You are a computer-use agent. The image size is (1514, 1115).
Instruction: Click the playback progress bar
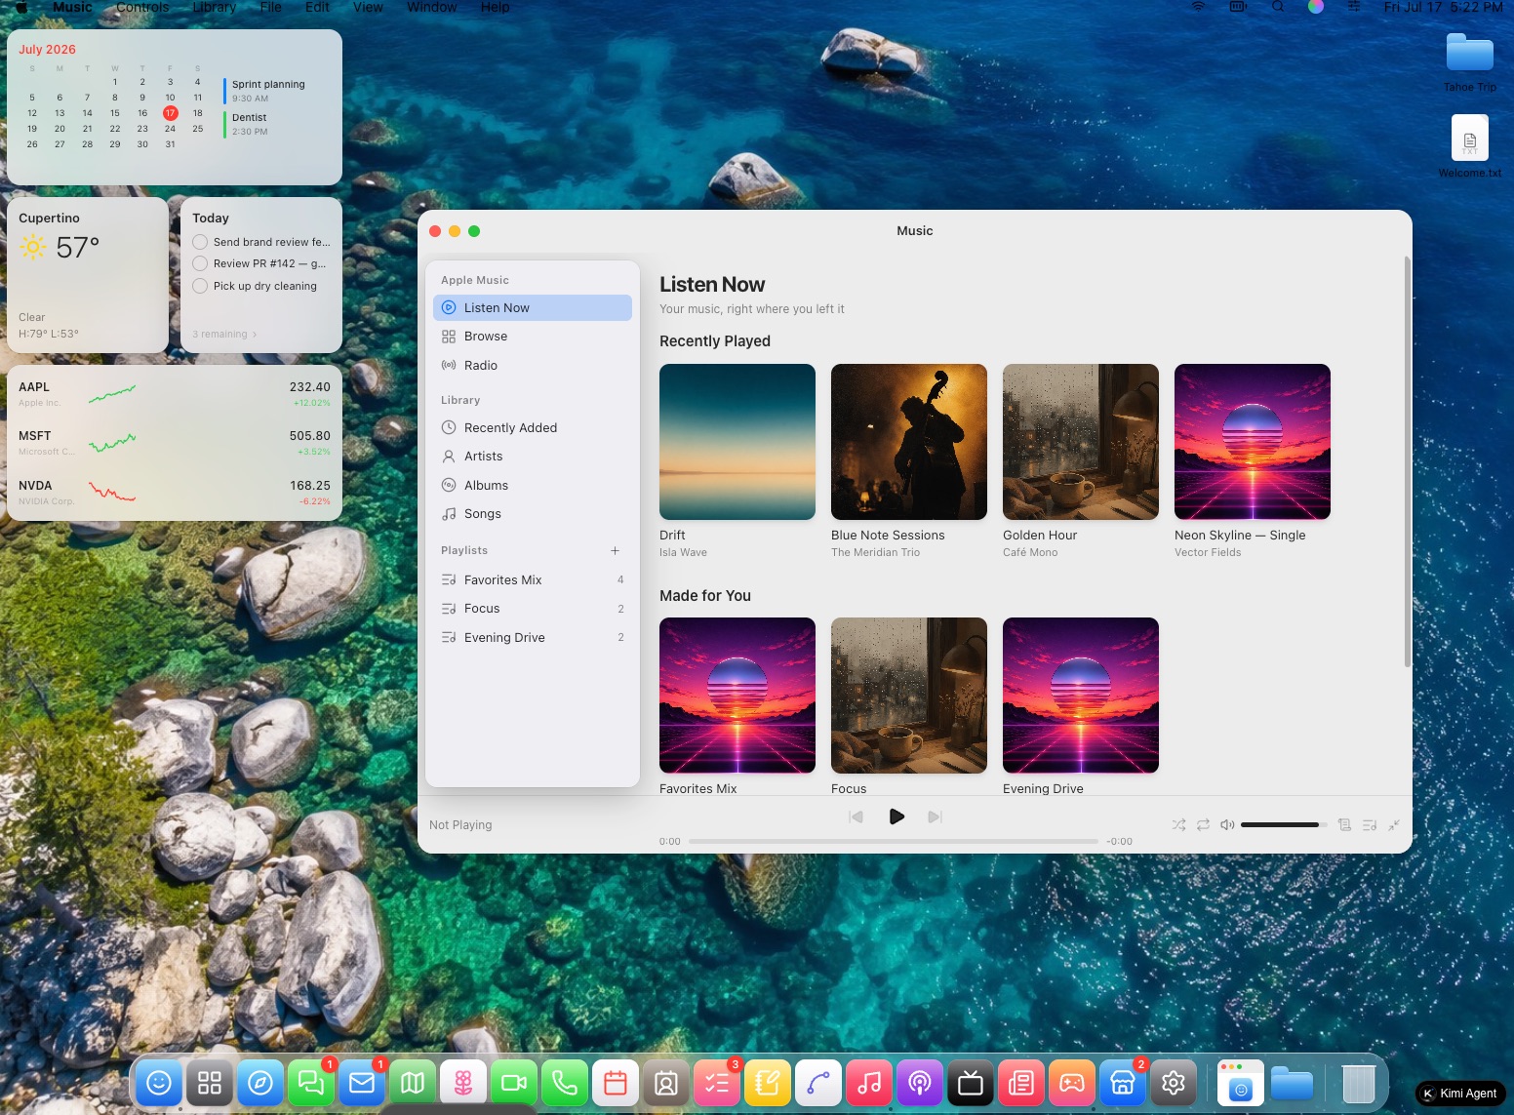click(x=894, y=841)
